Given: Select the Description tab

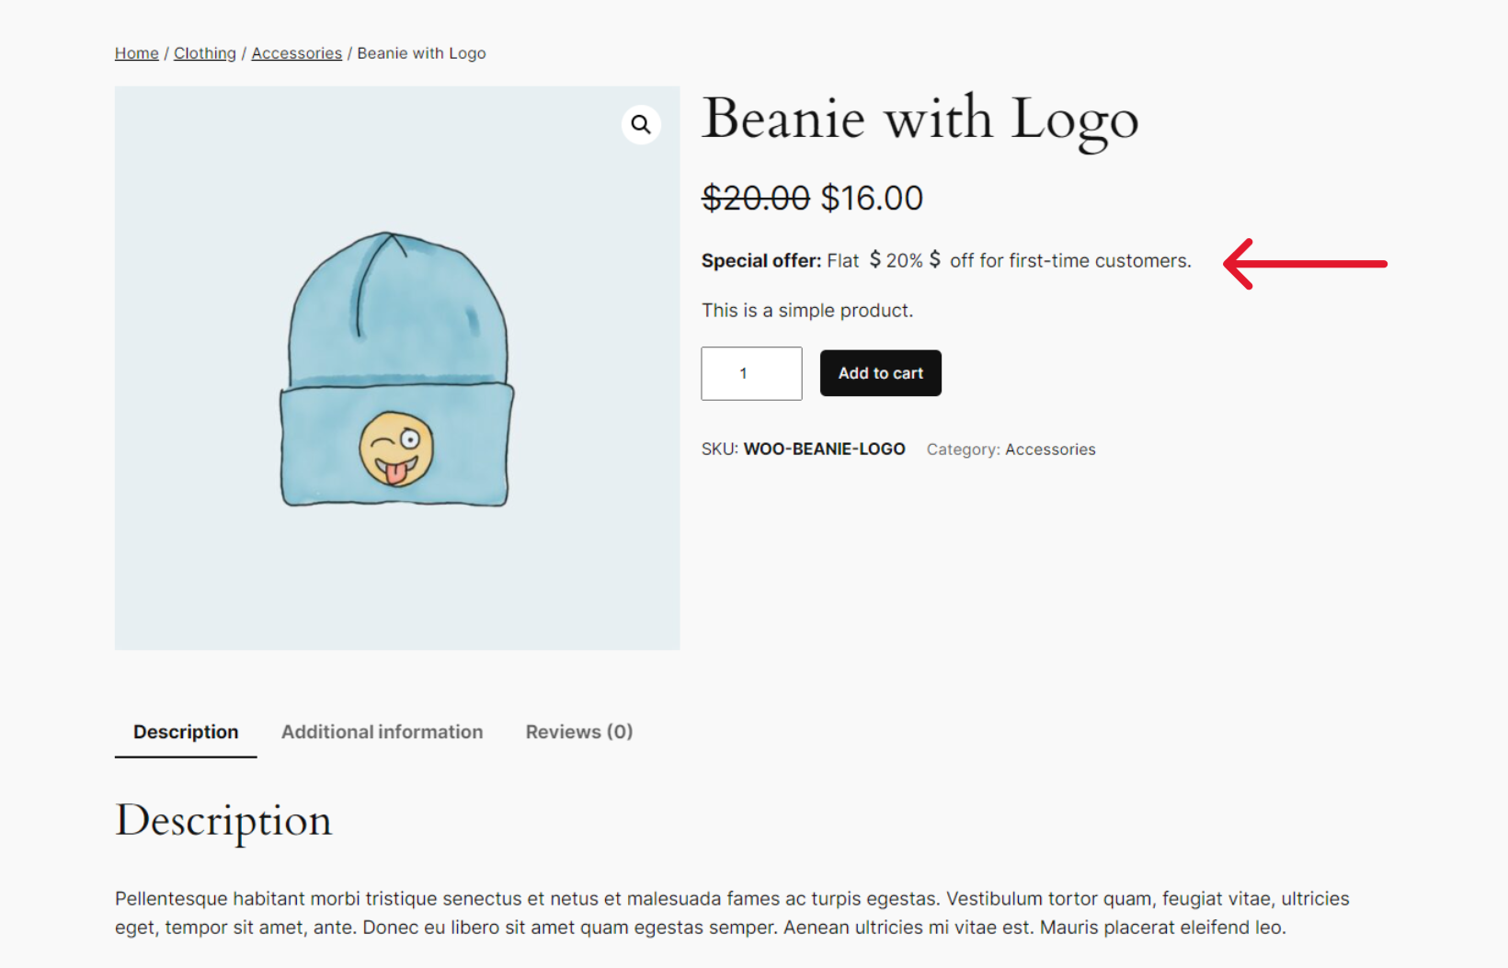Looking at the screenshot, I should pos(186,732).
